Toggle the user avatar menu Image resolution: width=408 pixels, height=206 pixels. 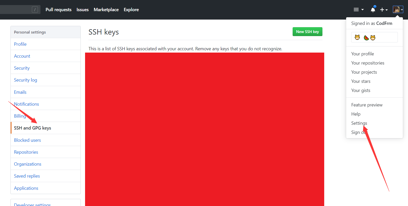(398, 10)
